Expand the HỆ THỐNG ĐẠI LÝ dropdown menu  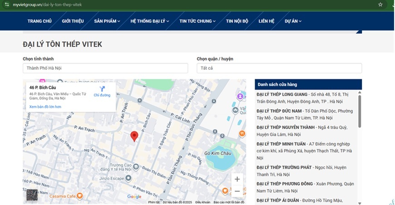point(150,21)
